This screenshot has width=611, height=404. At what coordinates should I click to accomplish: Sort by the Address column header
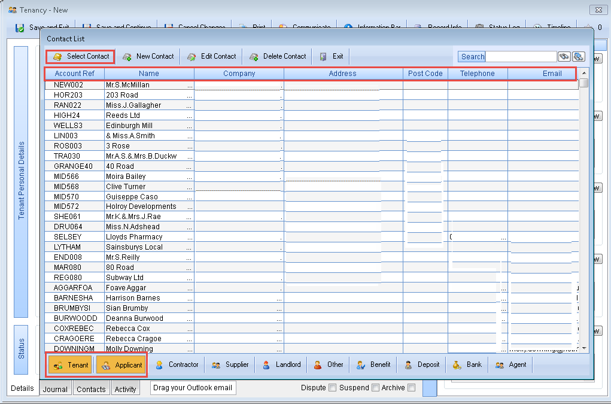pos(343,74)
